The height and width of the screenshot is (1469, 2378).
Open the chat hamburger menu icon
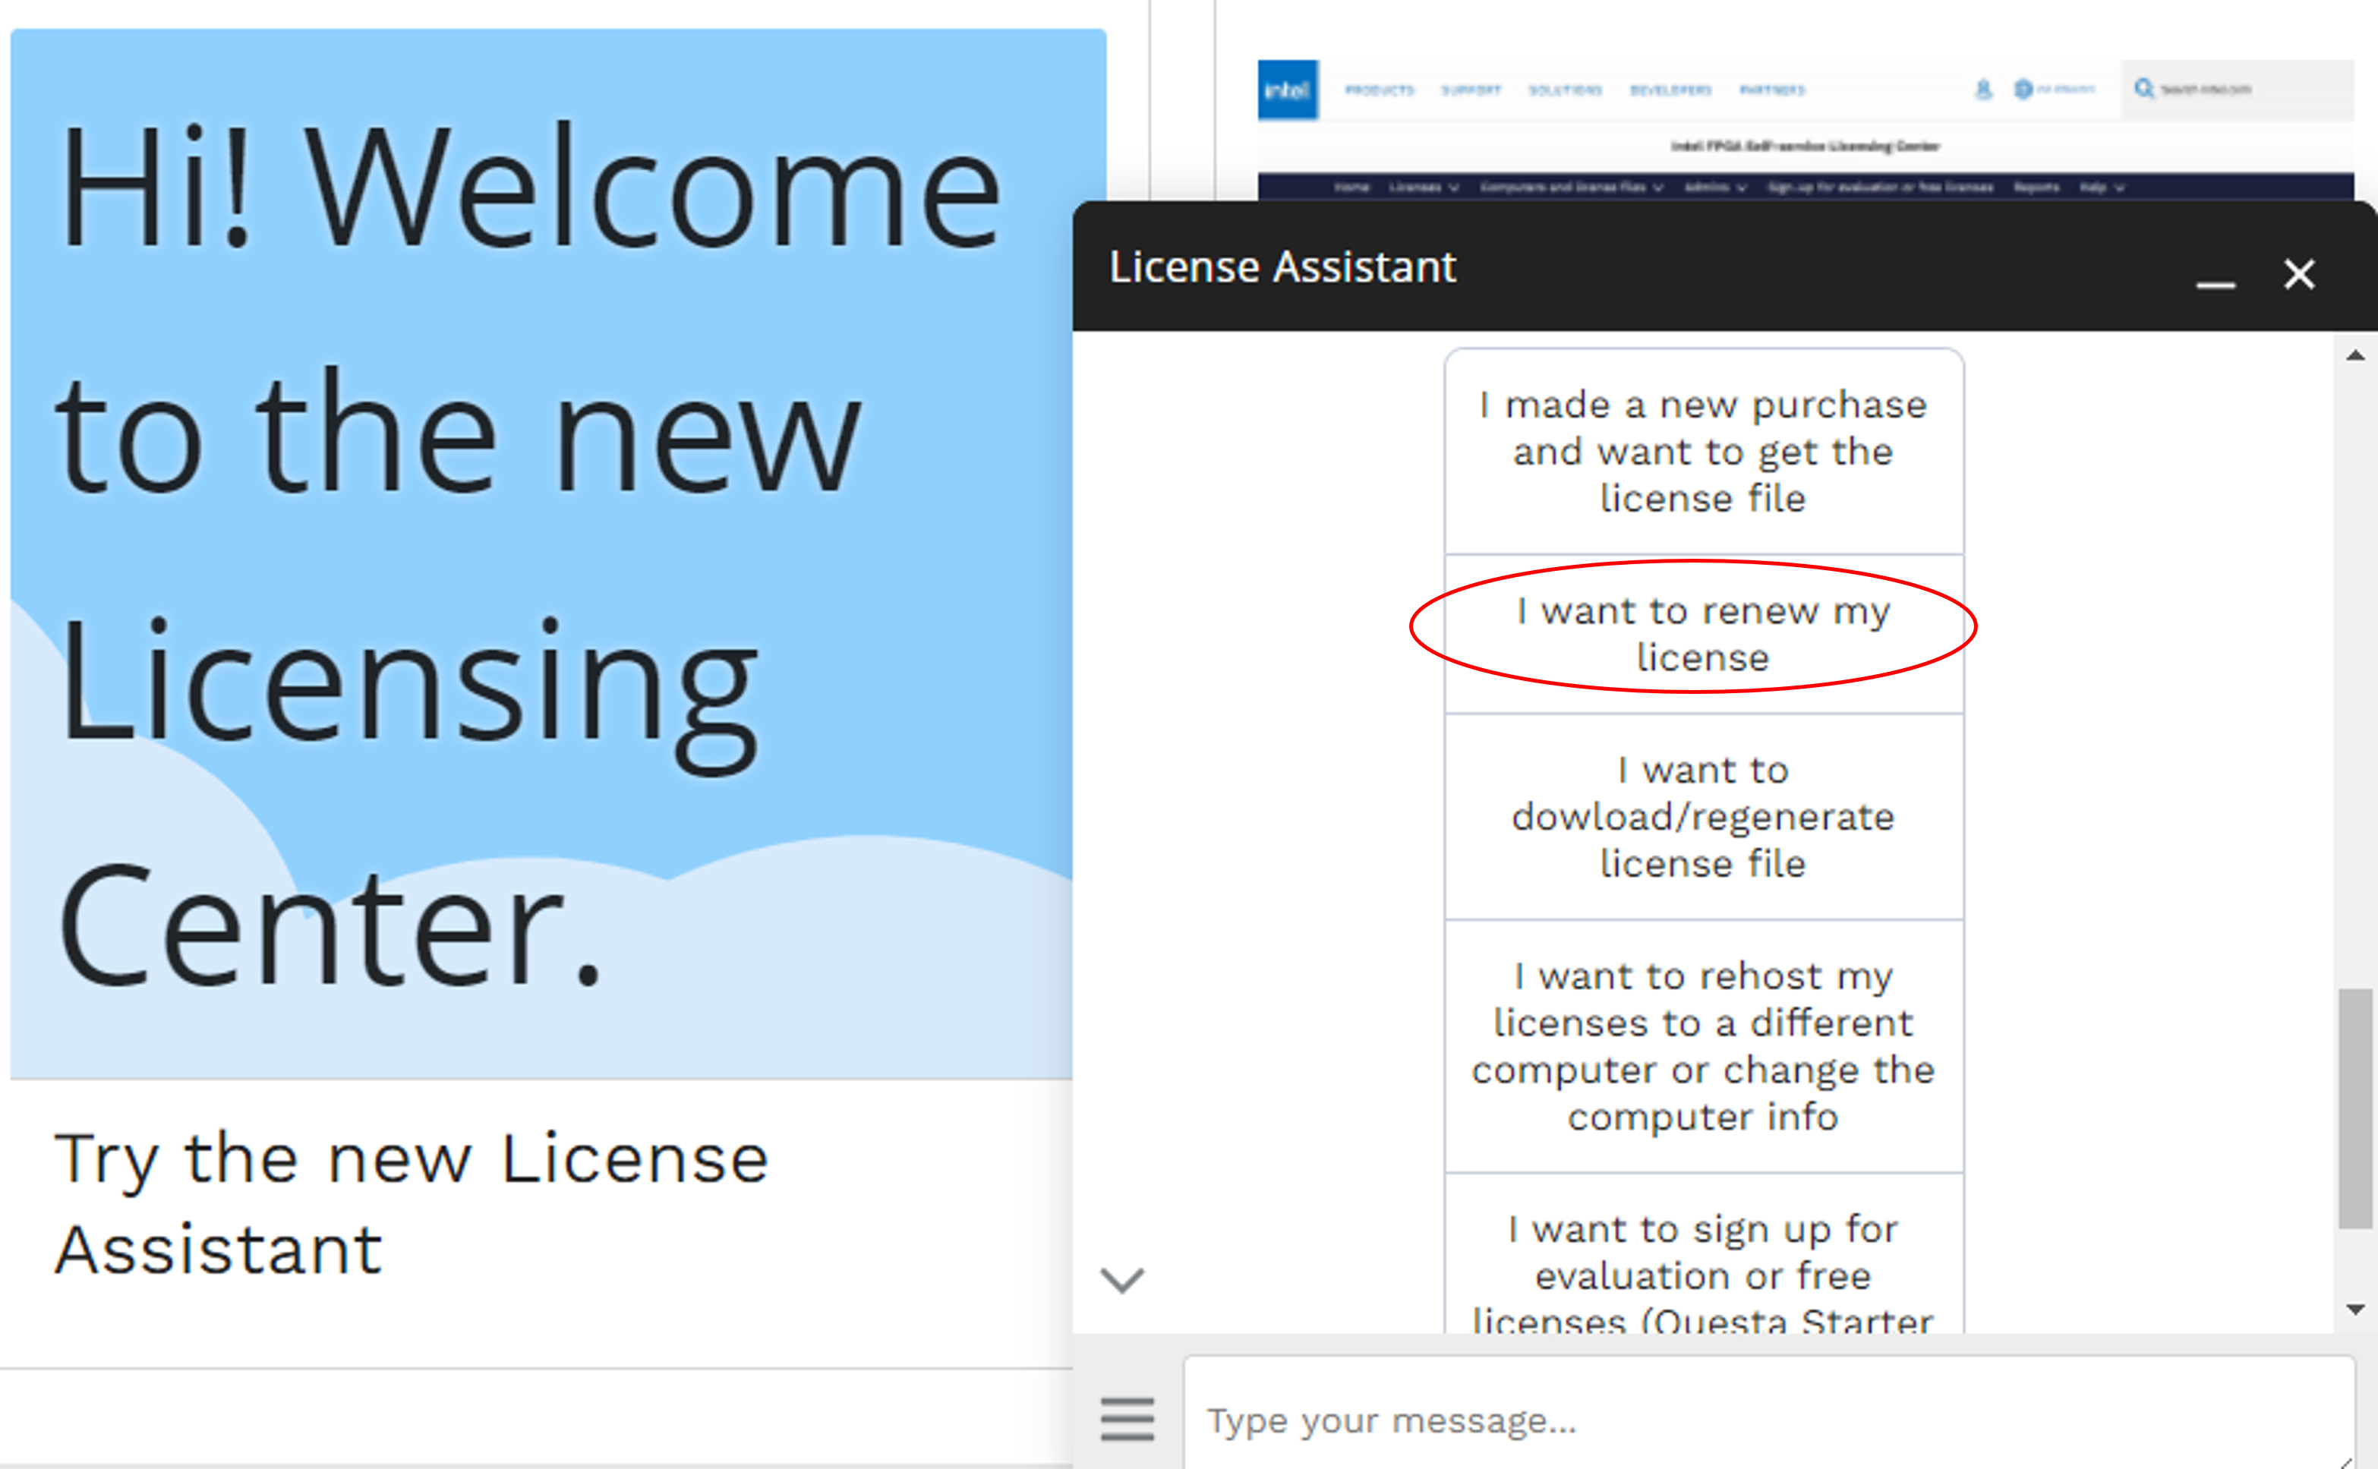point(1127,1418)
